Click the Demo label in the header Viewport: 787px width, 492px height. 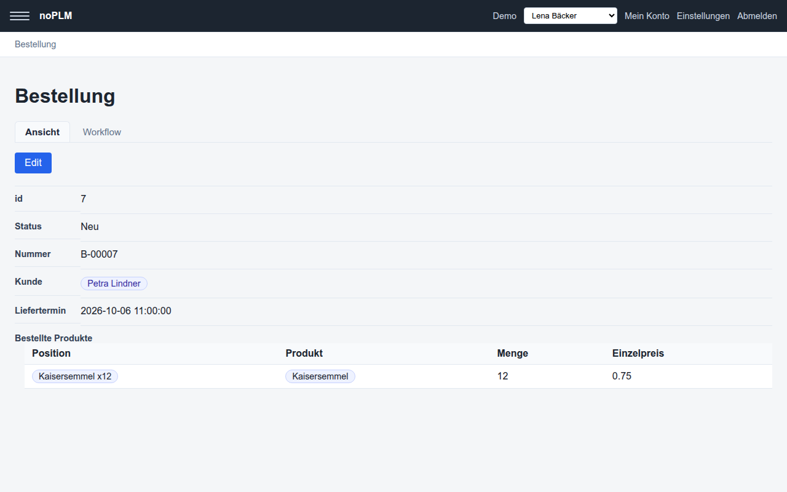(x=505, y=16)
